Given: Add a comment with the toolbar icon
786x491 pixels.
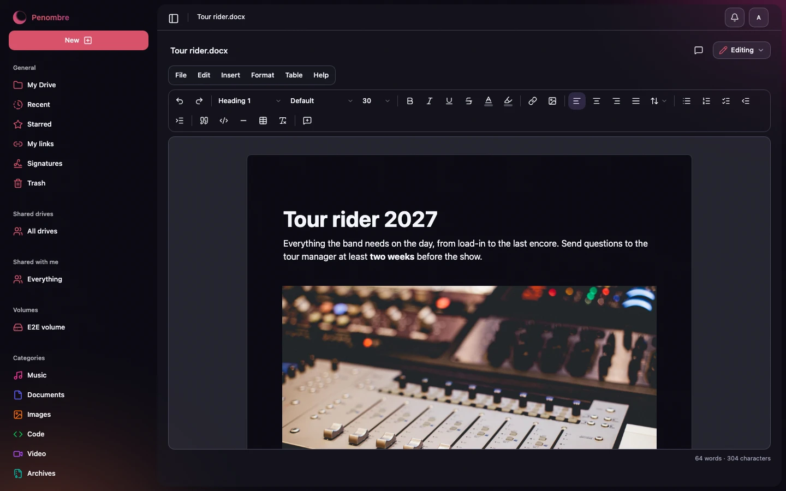Looking at the screenshot, I should tap(307, 121).
